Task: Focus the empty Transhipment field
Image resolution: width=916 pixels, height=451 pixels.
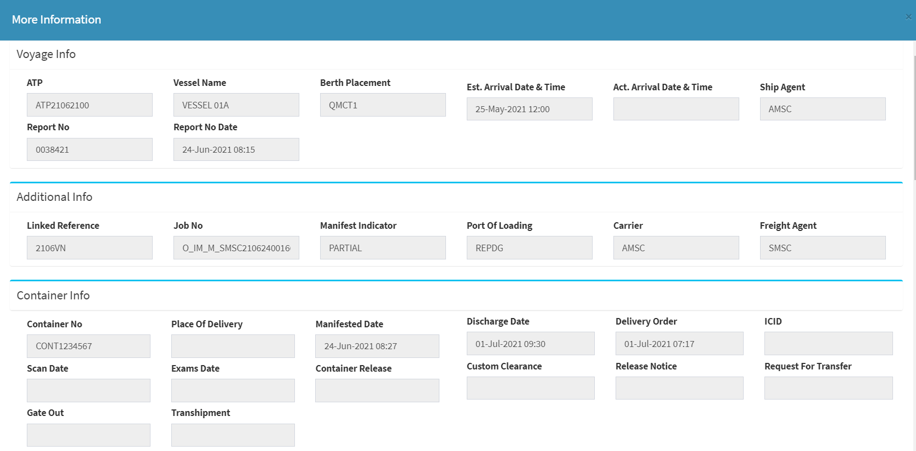Action: (233, 435)
